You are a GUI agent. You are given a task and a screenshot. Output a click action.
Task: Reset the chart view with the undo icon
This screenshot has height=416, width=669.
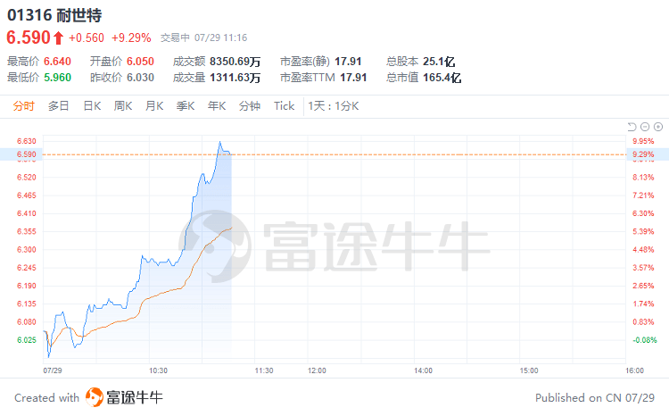[x=632, y=127]
